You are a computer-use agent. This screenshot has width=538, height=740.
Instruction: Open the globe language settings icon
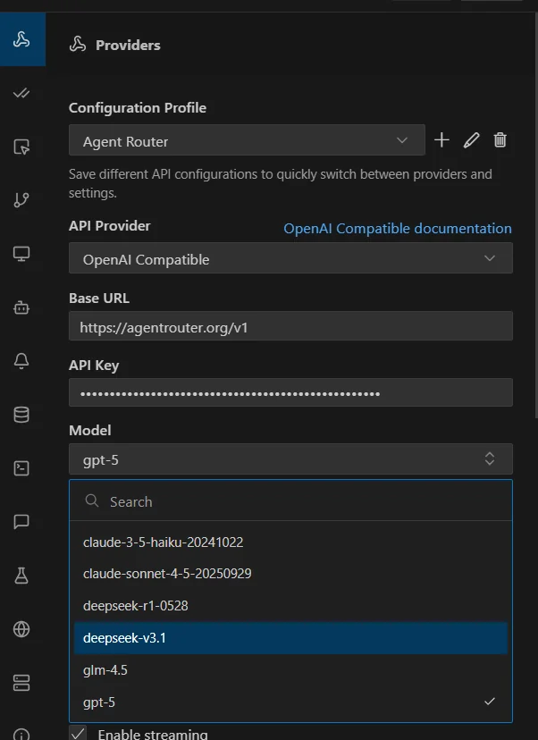(22, 629)
